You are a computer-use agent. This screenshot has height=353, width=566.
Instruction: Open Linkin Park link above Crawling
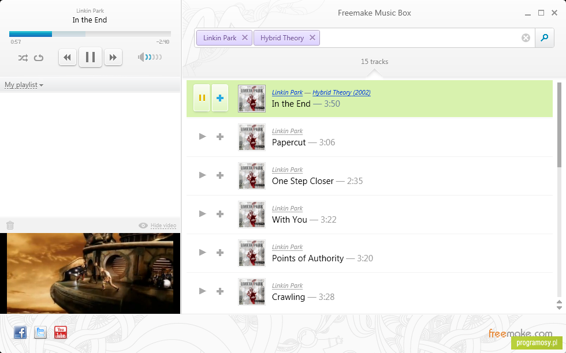(x=288, y=285)
